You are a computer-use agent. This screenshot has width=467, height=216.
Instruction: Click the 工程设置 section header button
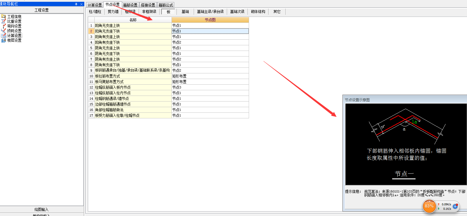(x=42, y=10)
